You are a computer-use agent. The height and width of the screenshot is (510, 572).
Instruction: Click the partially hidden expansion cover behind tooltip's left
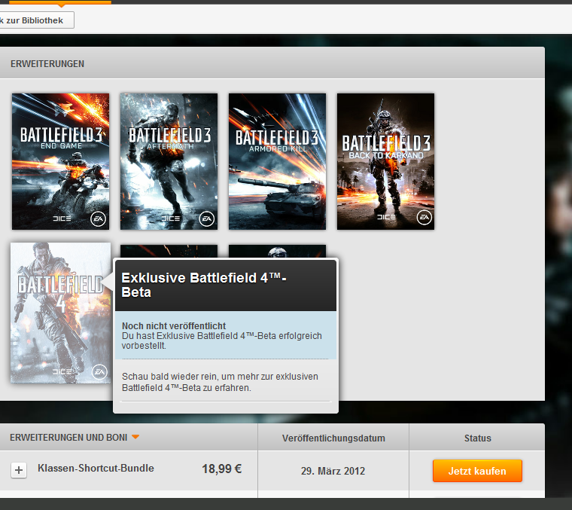pyautogui.click(x=169, y=251)
